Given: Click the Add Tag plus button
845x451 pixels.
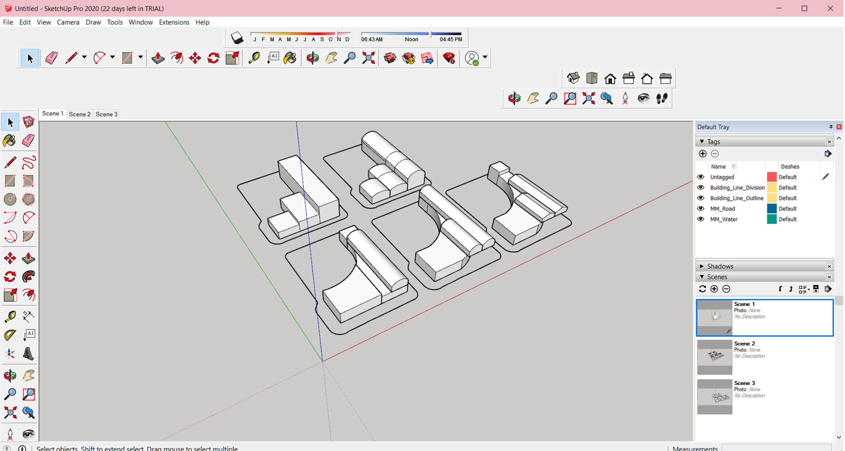Looking at the screenshot, I should point(703,154).
